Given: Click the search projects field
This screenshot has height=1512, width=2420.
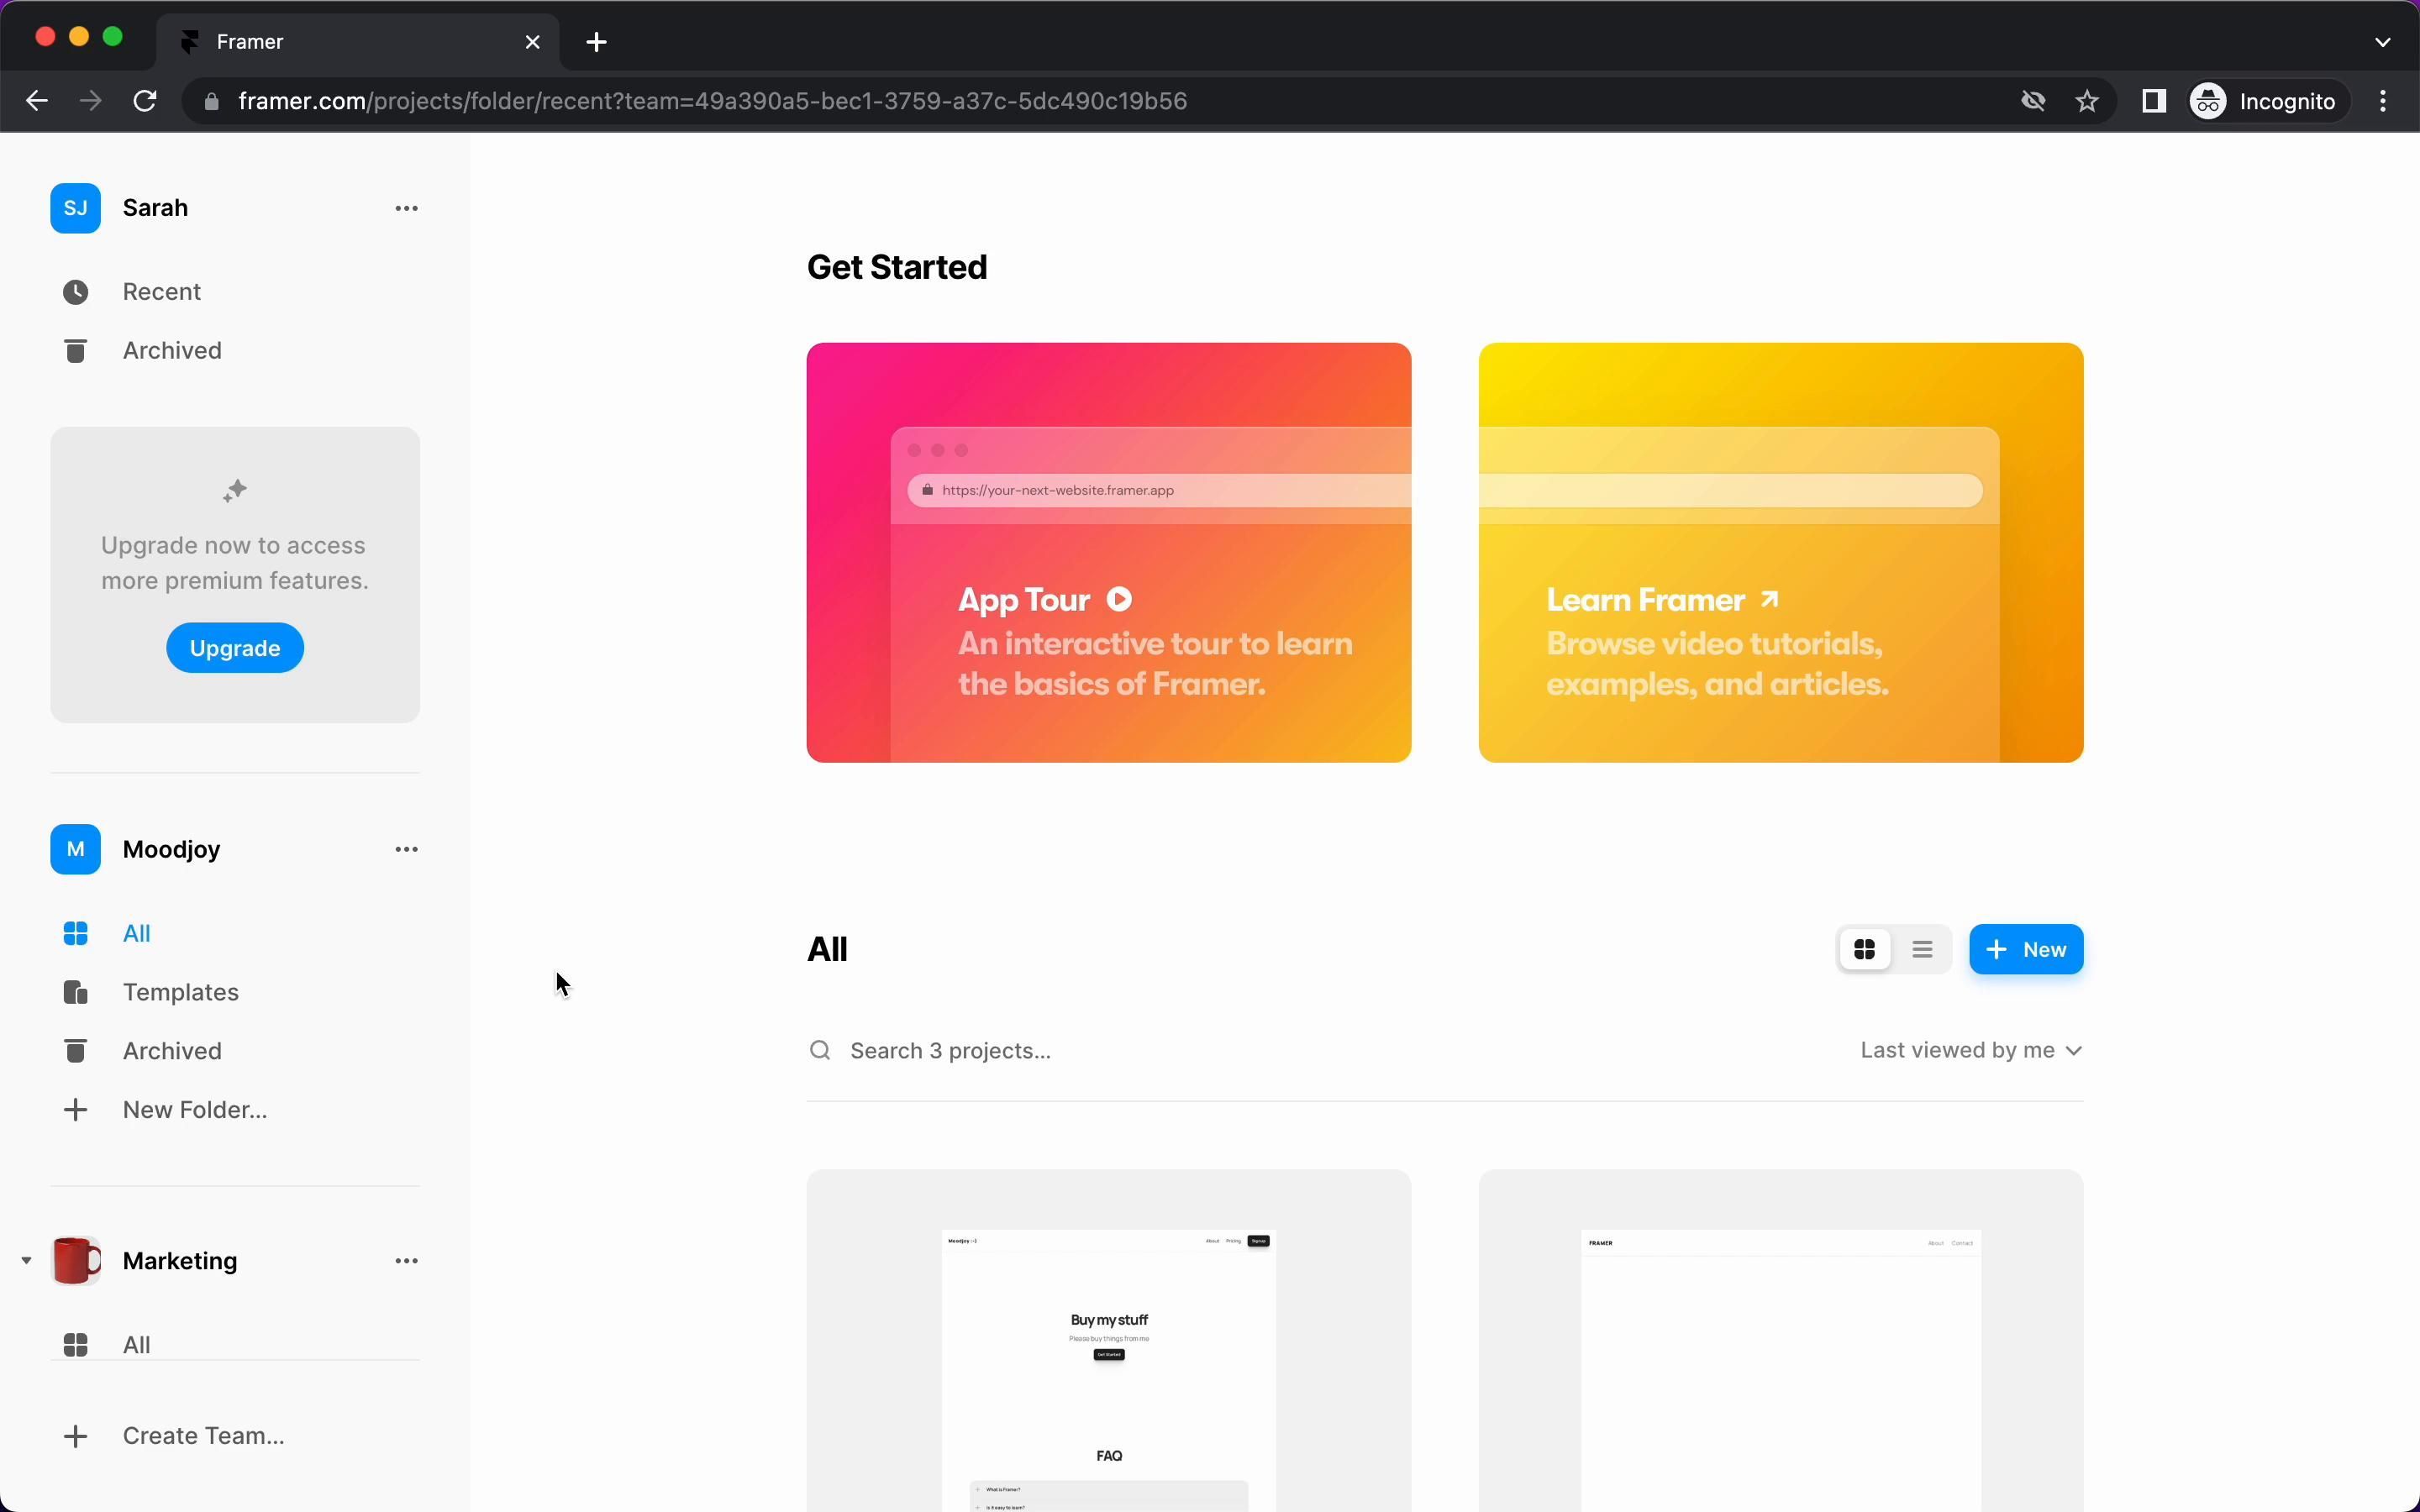Looking at the screenshot, I should point(1100,1050).
